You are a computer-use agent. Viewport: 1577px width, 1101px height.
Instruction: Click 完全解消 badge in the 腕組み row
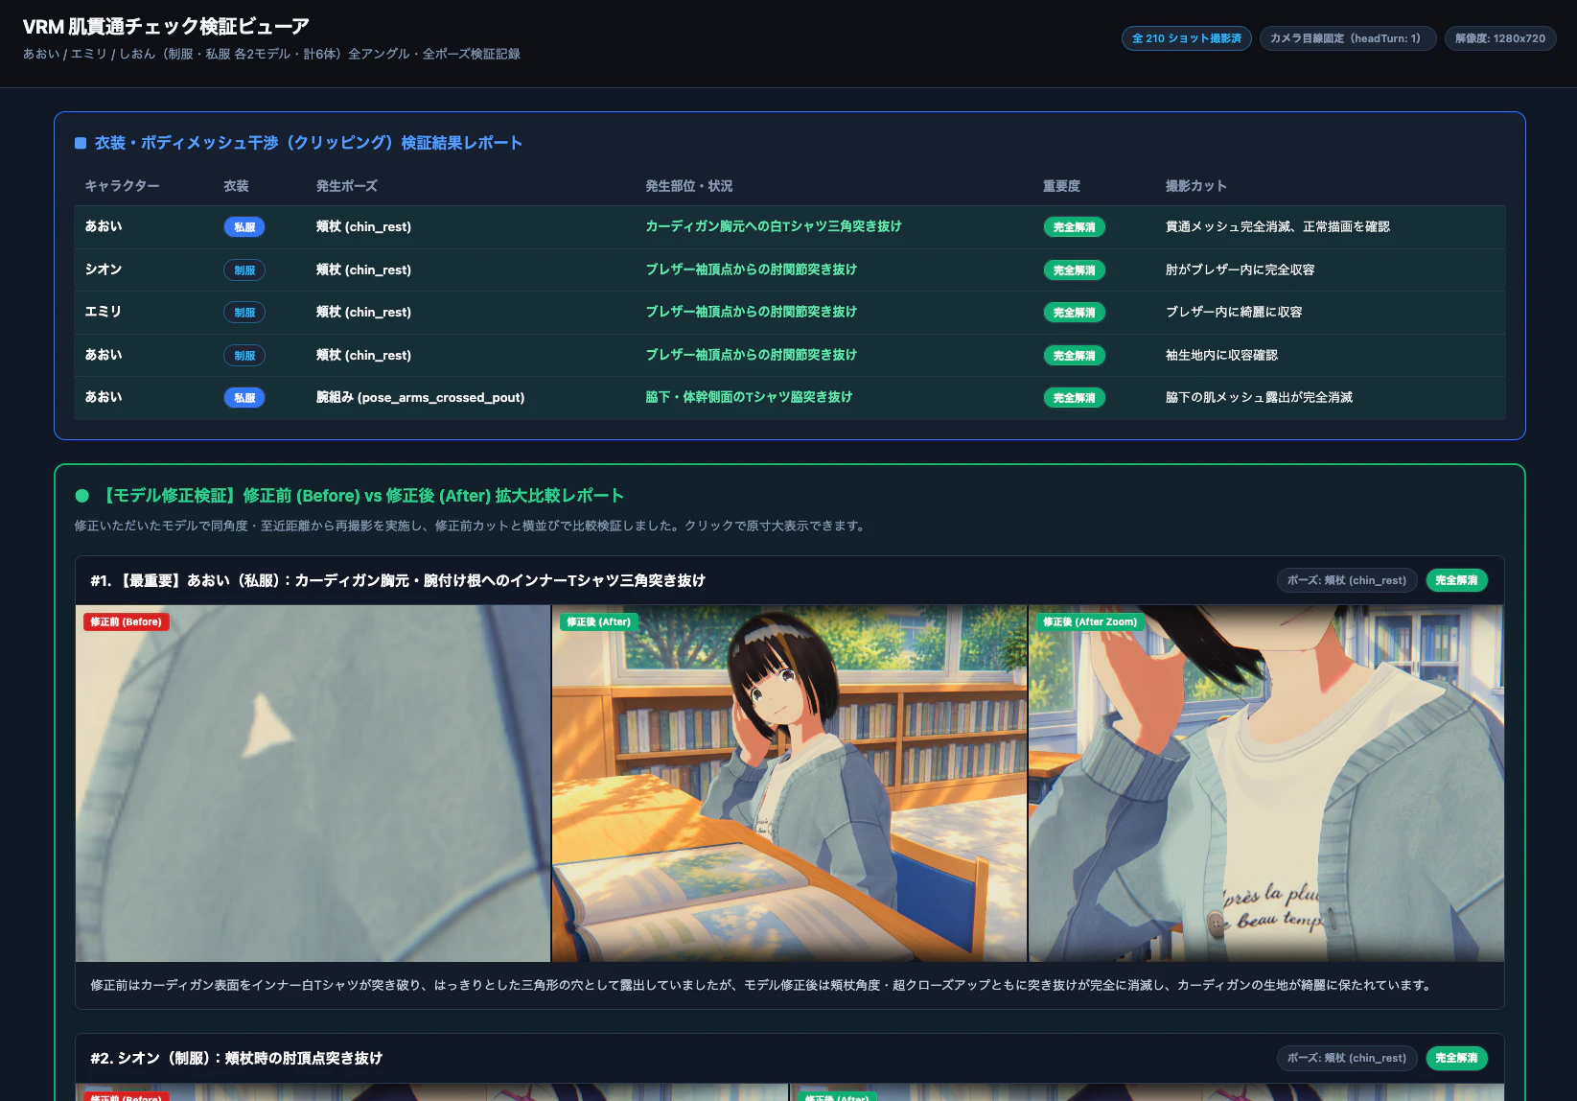[x=1074, y=398]
